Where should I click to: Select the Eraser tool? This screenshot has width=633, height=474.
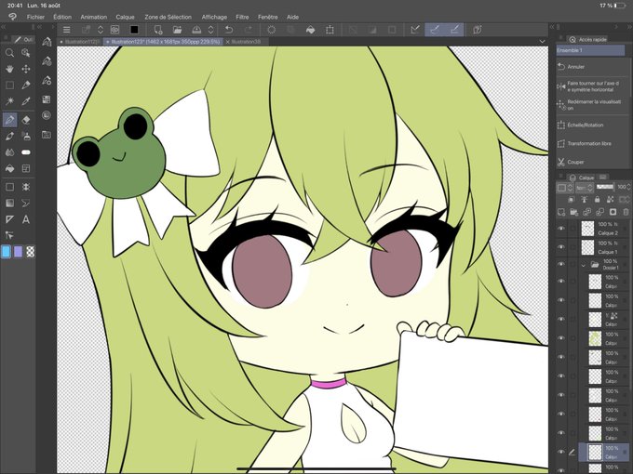tap(26, 120)
